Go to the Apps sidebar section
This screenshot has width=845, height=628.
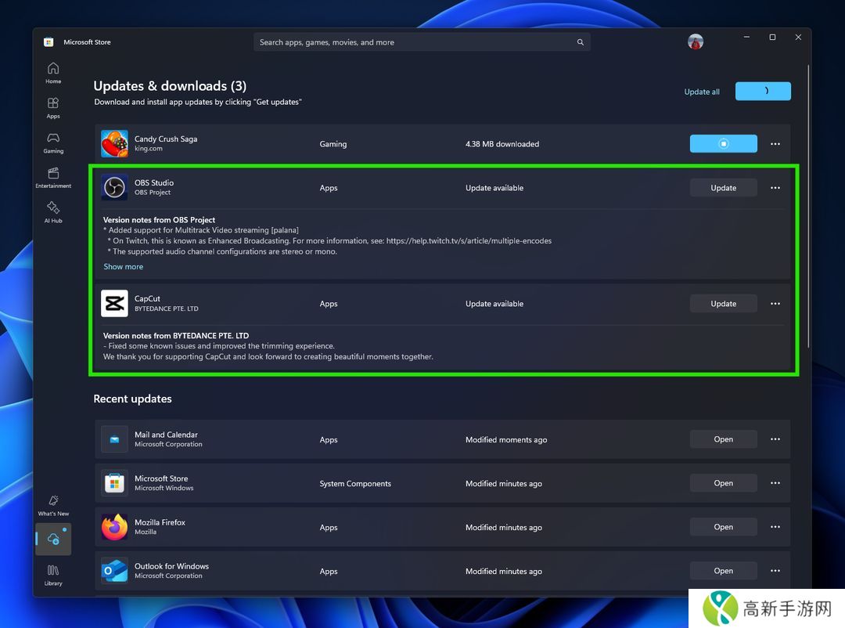click(x=53, y=107)
